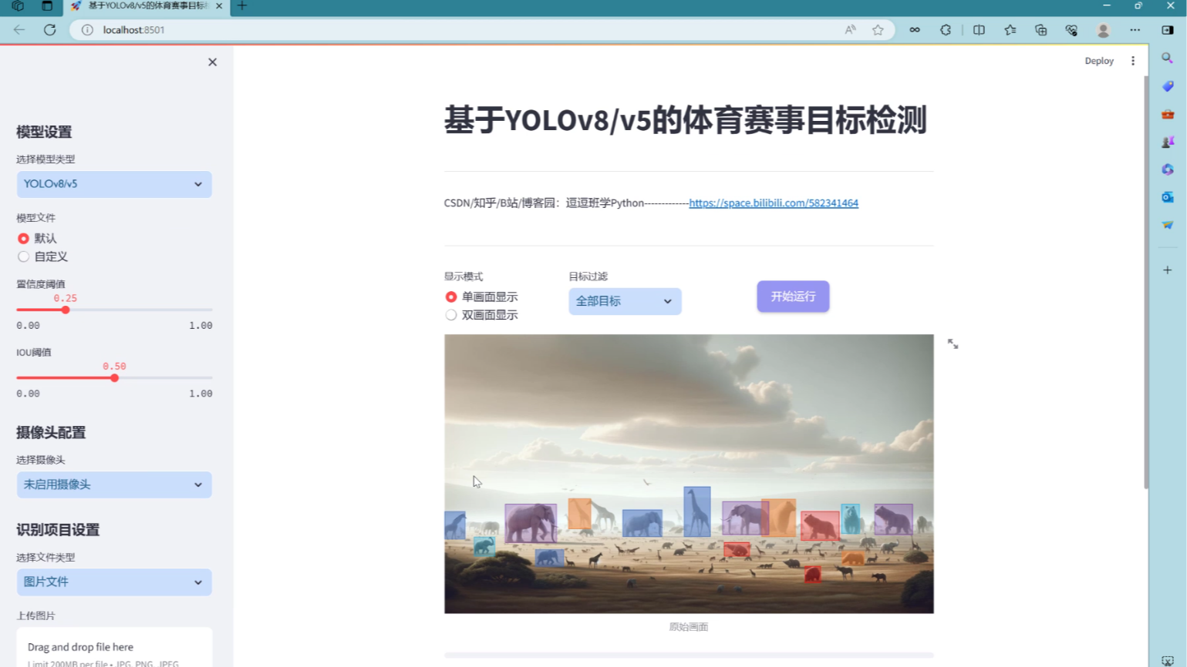Close the YOLOv8/v5 browser tab
The height and width of the screenshot is (667, 1187).
click(219, 6)
